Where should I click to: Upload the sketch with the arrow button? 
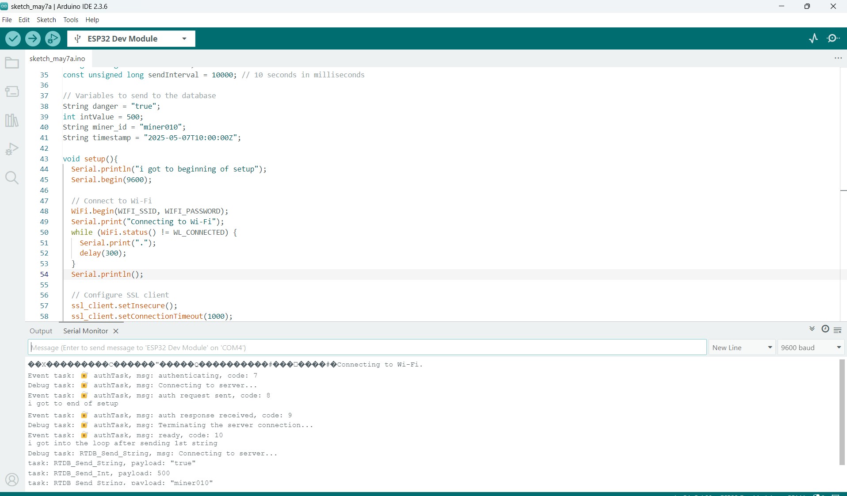point(33,38)
